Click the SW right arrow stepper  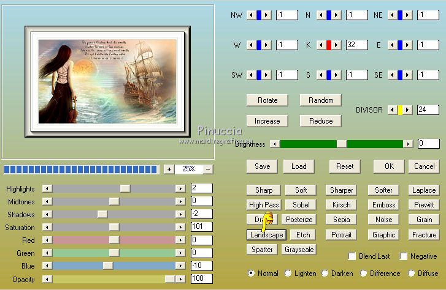click(x=266, y=75)
